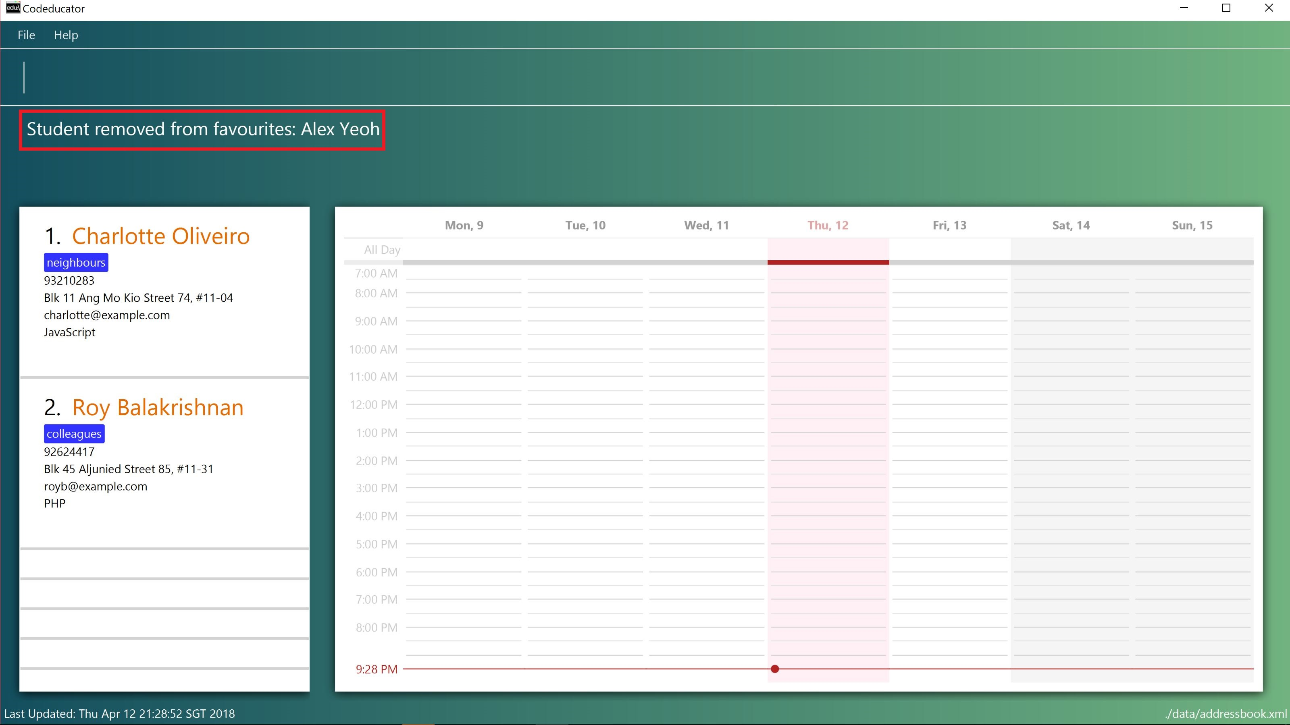Click the 3:00 PM time label
This screenshot has height=725, width=1290.
point(377,488)
